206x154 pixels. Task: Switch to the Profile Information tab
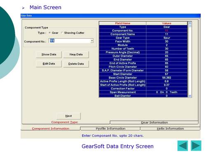[110, 129]
